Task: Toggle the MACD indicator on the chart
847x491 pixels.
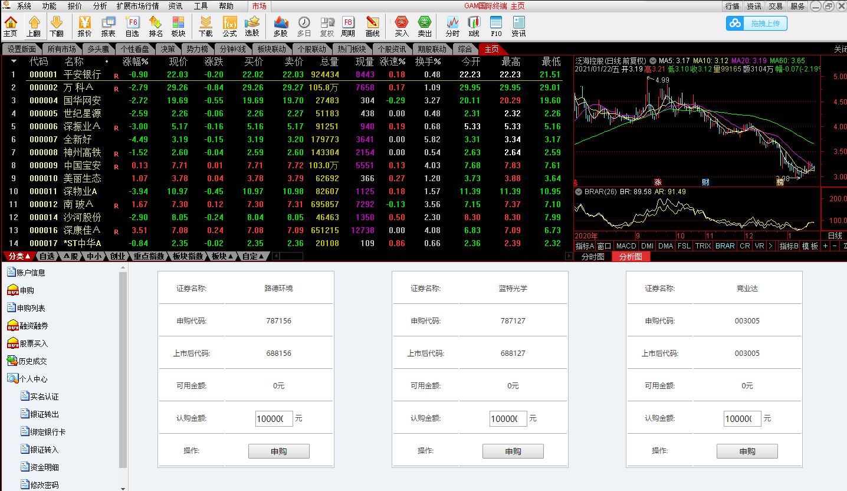Action: 626,246
